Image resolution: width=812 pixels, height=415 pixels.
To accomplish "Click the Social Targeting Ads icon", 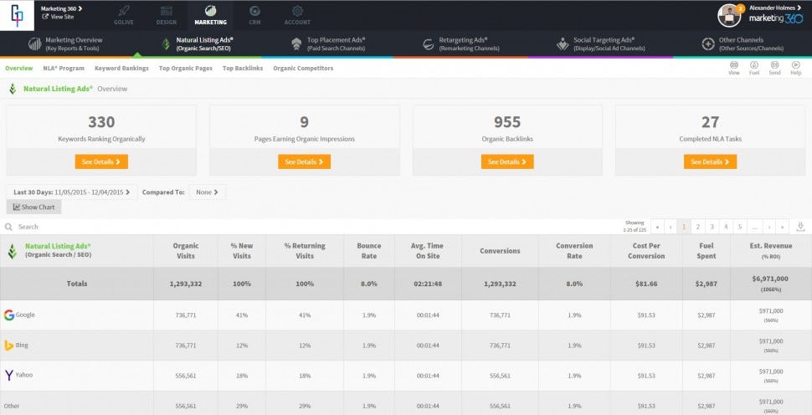I will [x=563, y=44].
